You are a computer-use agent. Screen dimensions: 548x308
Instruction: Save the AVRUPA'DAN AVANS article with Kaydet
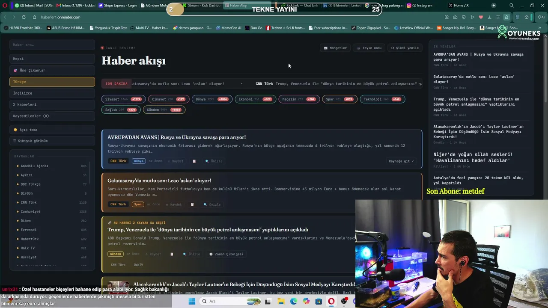click(175, 161)
